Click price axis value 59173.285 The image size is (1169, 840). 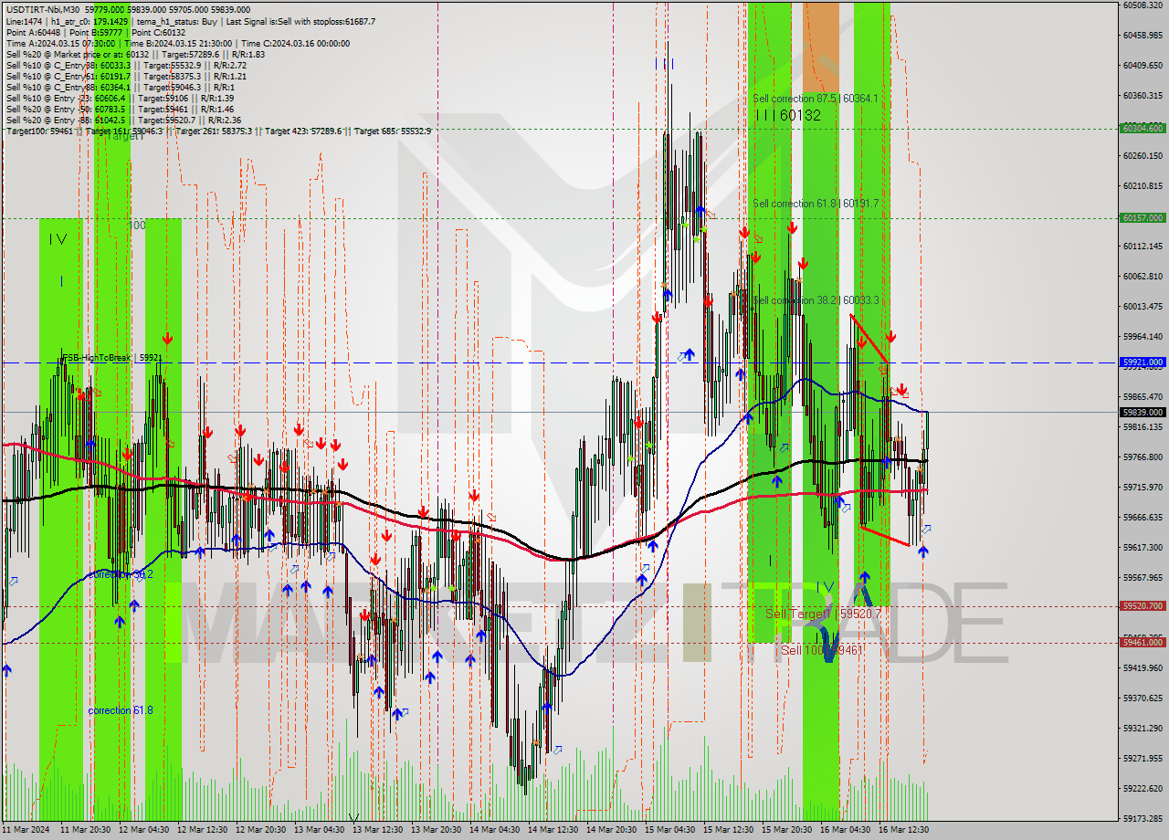[x=1143, y=818]
